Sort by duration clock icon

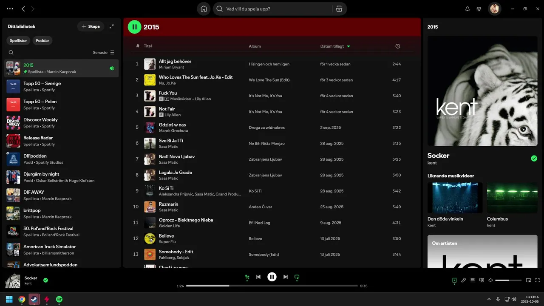coord(398,46)
